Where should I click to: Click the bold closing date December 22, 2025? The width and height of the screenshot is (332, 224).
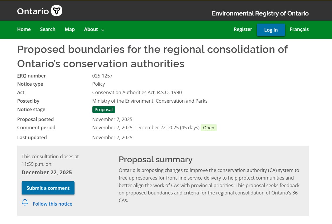47,172
